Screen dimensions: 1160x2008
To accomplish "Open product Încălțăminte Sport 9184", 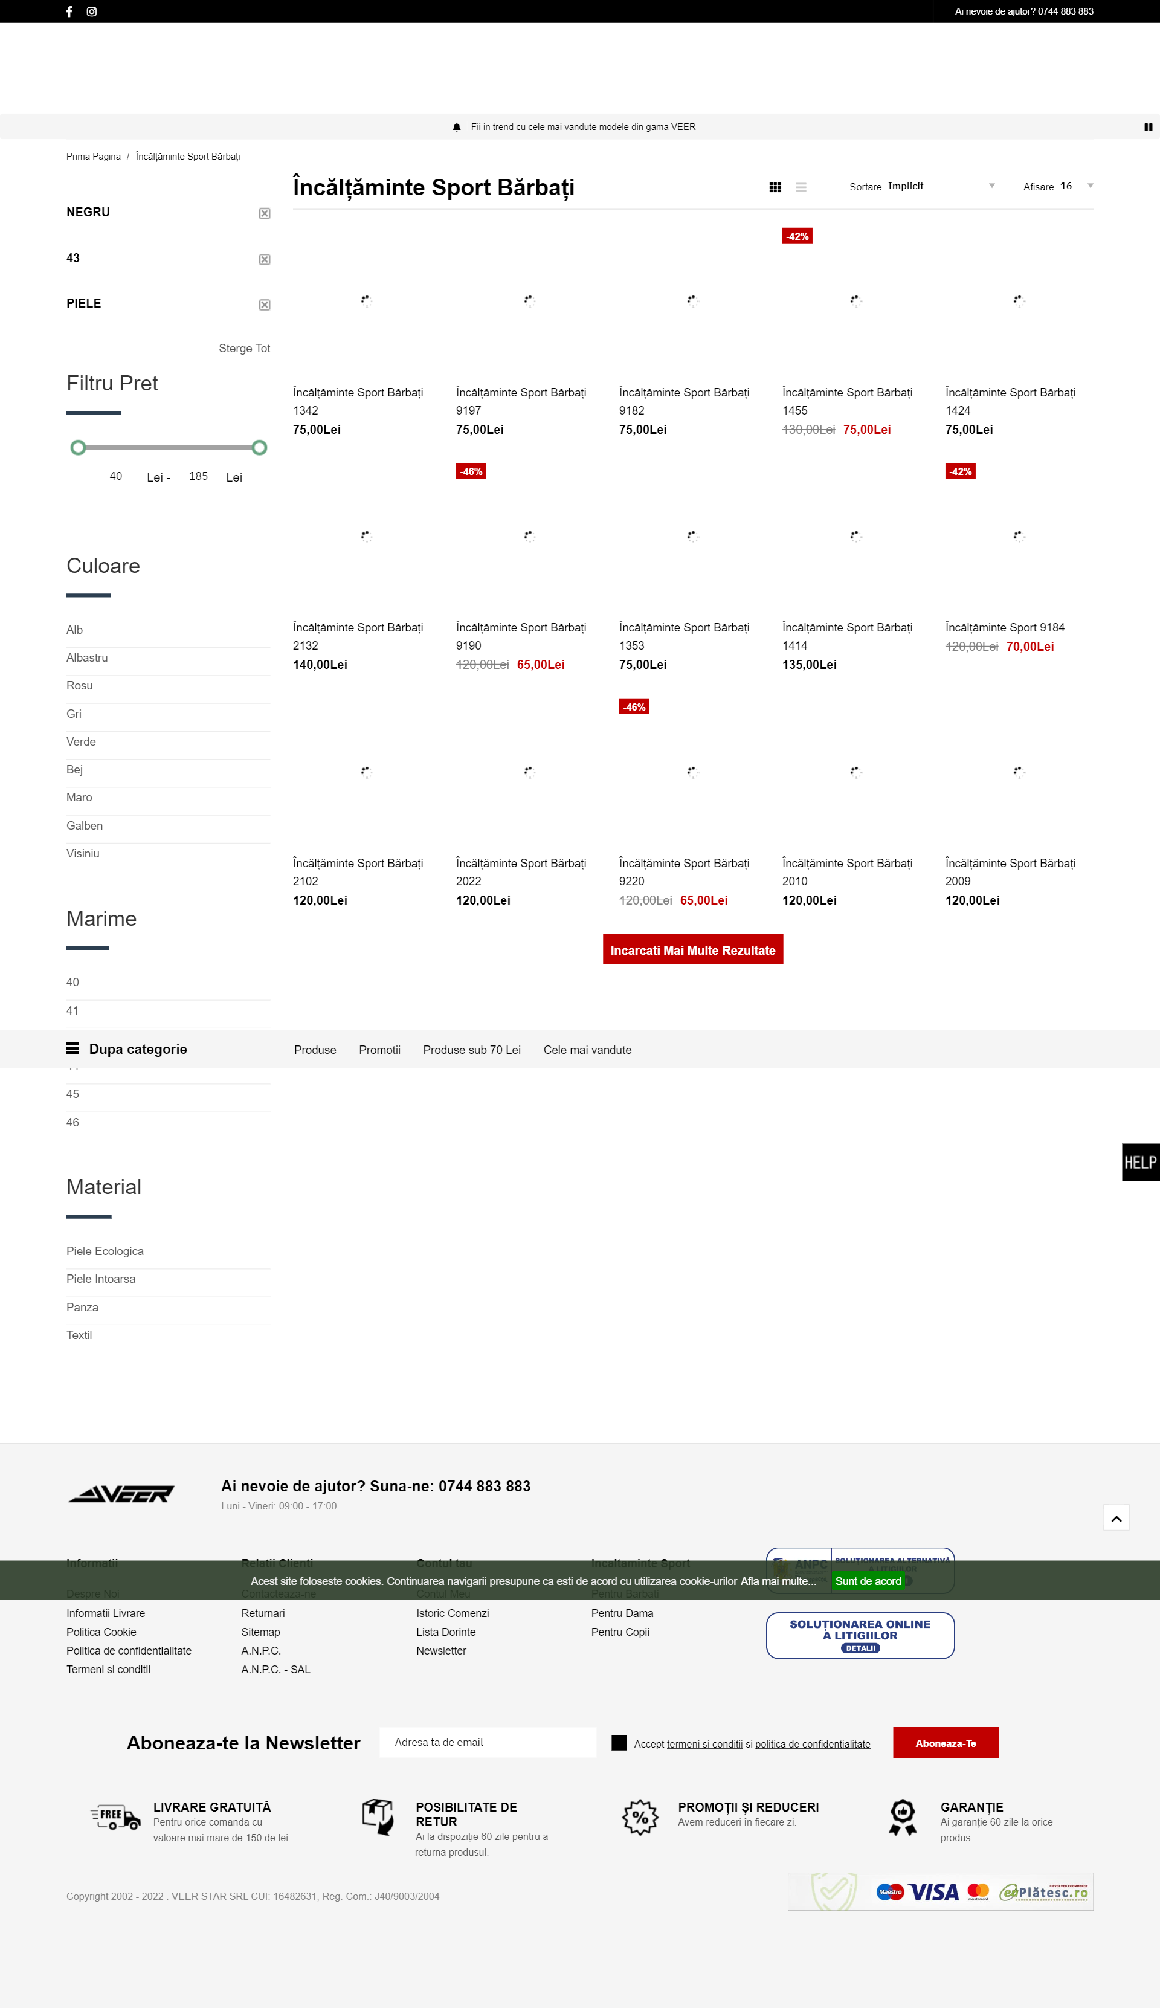I will [x=1005, y=628].
